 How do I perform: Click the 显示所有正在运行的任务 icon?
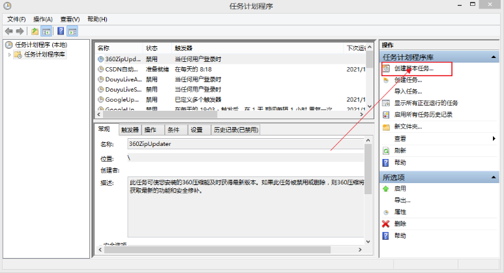[x=386, y=103]
